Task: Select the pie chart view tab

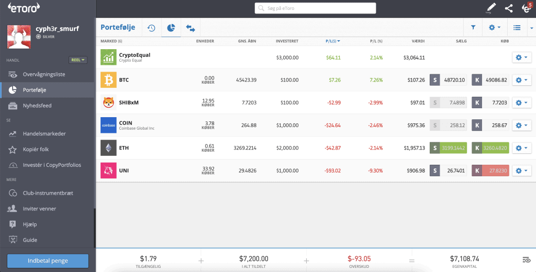Action: coord(171,28)
